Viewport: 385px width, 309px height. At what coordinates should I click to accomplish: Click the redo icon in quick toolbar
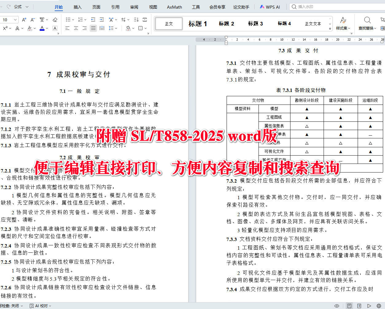coord(9,6)
